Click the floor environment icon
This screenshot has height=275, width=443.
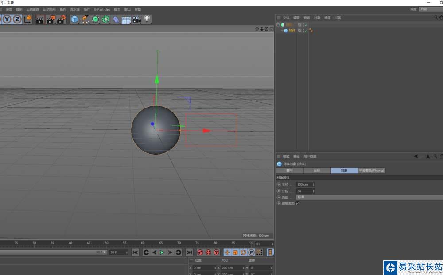click(126, 20)
